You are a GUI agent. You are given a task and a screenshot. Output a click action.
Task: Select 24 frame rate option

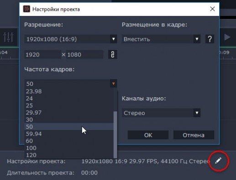click(69, 98)
